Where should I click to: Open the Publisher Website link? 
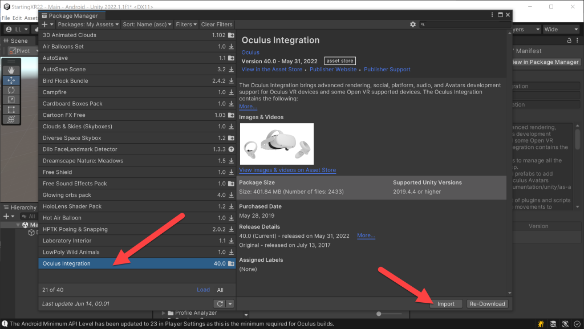(x=333, y=69)
